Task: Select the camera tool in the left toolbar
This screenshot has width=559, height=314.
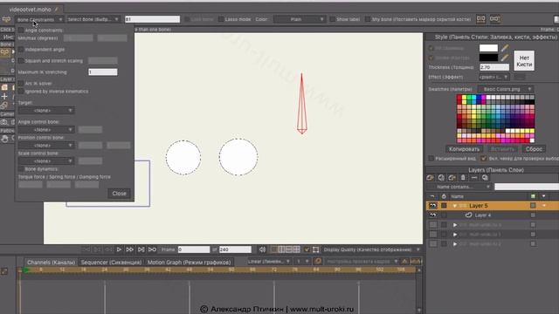Action: pyautogui.click(x=4, y=122)
